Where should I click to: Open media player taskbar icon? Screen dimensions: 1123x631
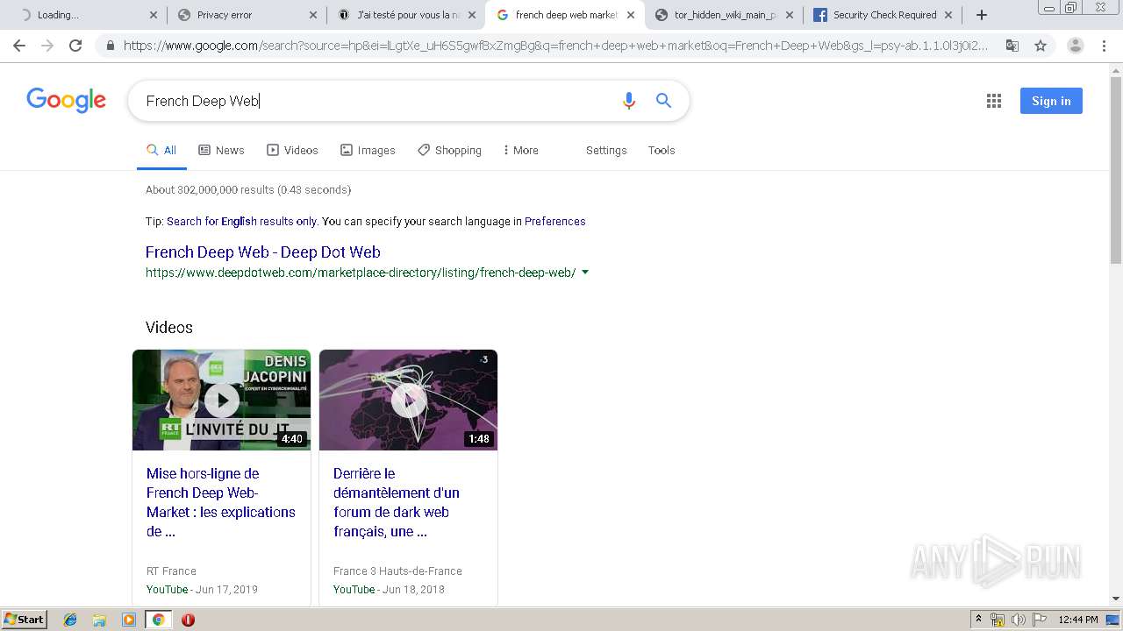point(129,620)
